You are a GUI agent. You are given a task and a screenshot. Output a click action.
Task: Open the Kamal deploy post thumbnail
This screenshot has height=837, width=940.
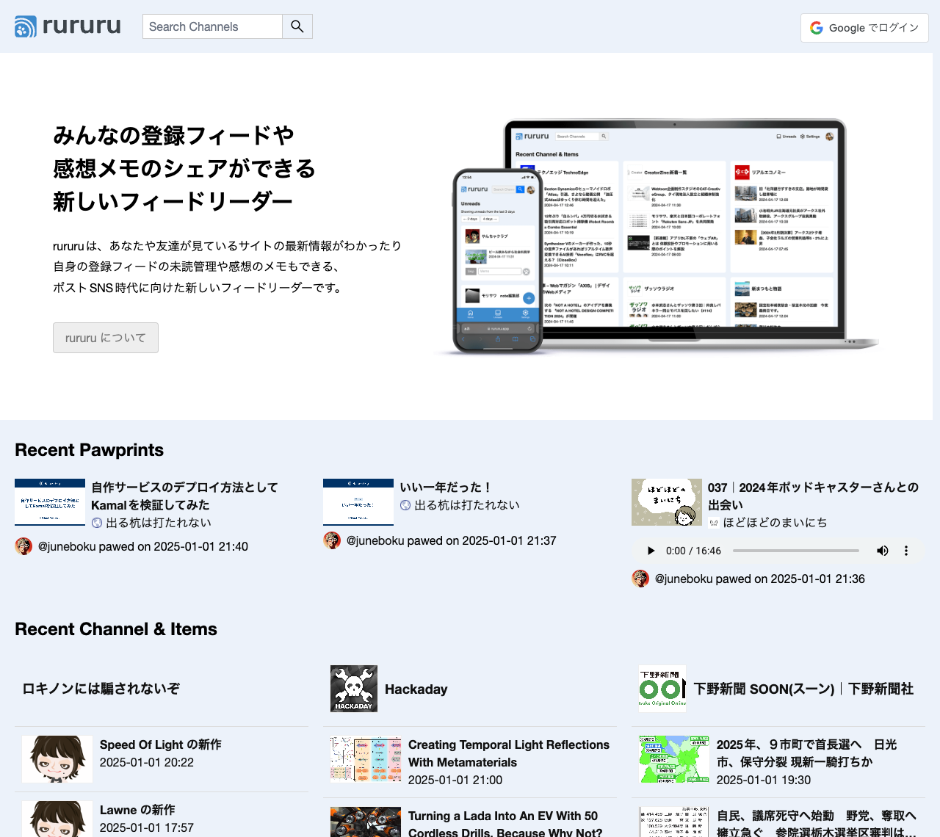(x=50, y=502)
